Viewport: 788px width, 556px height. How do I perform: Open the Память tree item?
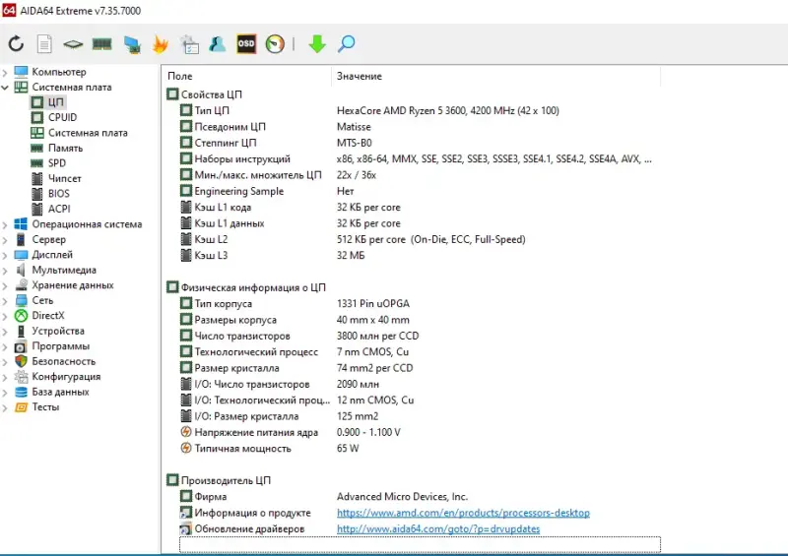pos(65,149)
